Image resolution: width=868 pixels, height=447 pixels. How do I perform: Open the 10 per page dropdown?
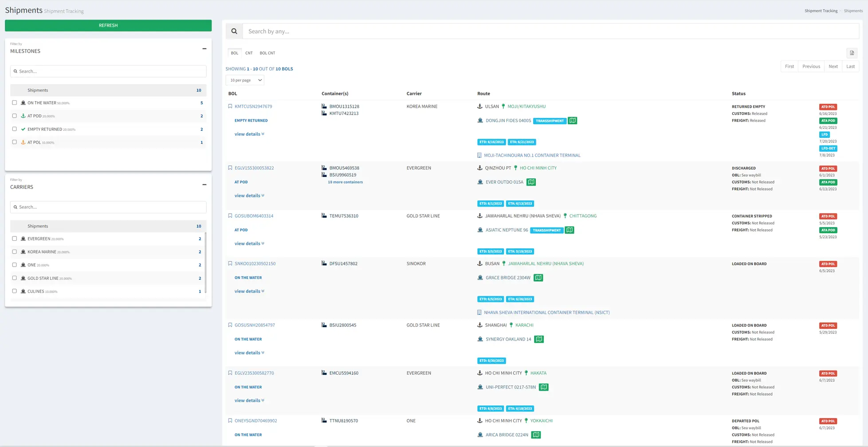click(x=245, y=80)
